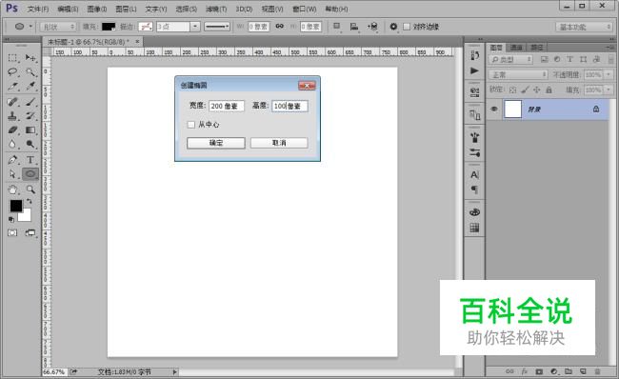Open the blend mode 正常 dropdown
Image resolution: width=619 pixels, height=379 pixels.
point(518,74)
